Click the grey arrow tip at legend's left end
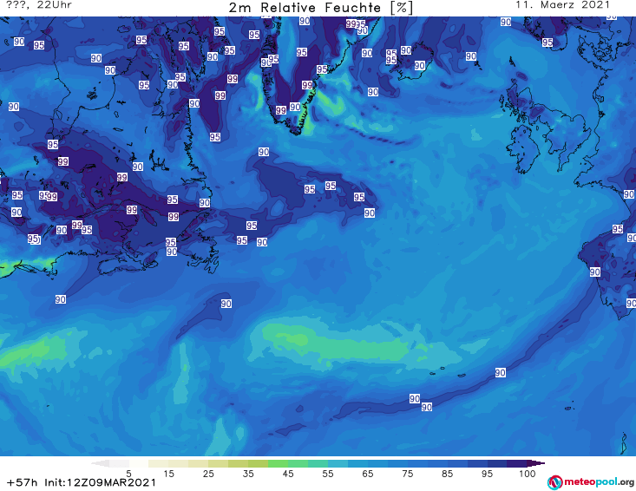 (x=100, y=463)
